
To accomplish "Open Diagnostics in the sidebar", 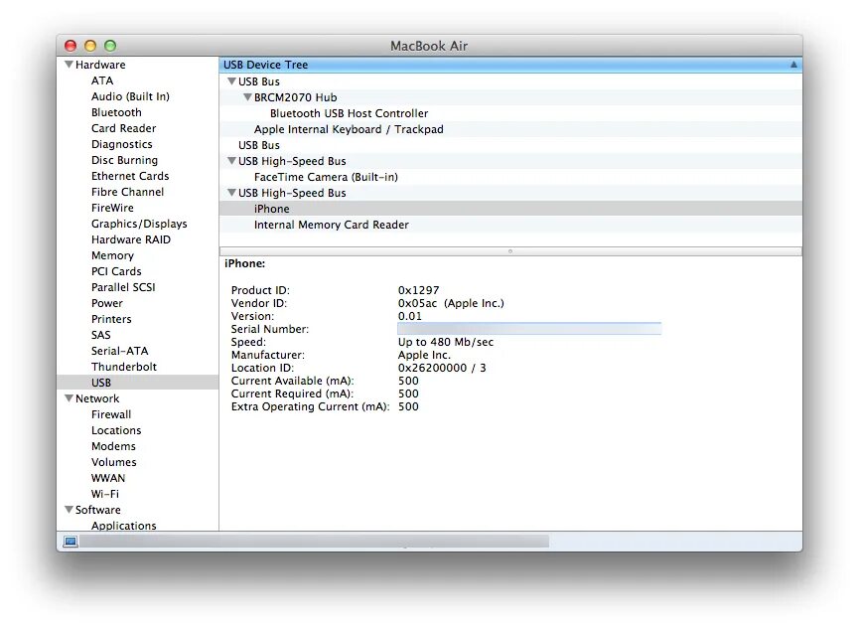I will point(121,144).
